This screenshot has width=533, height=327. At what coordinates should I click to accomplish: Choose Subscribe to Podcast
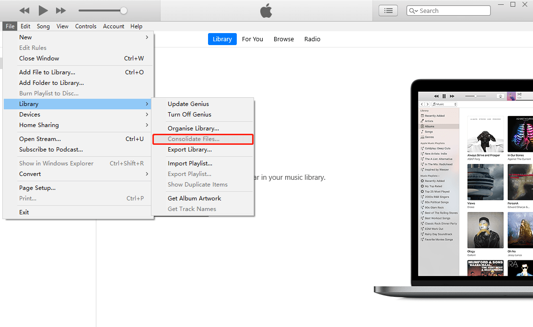click(78, 149)
